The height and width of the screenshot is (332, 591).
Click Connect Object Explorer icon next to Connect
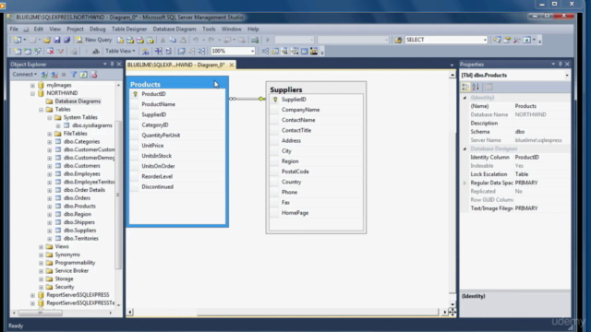point(44,75)
